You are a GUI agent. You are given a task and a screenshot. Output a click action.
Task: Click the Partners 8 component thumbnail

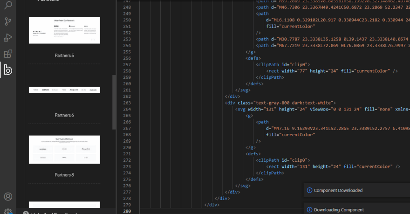(64, 149)
